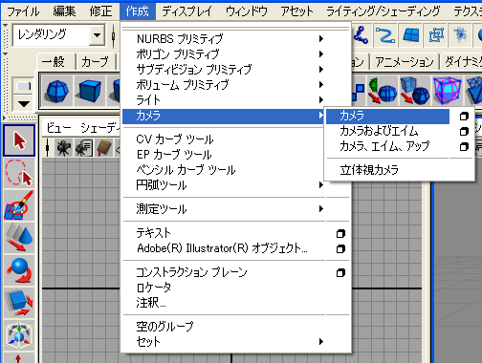This screenshot has height=363, width=482.
Task: Choose 立体視カメラ from camera submenu
Action: pos(369,170)
